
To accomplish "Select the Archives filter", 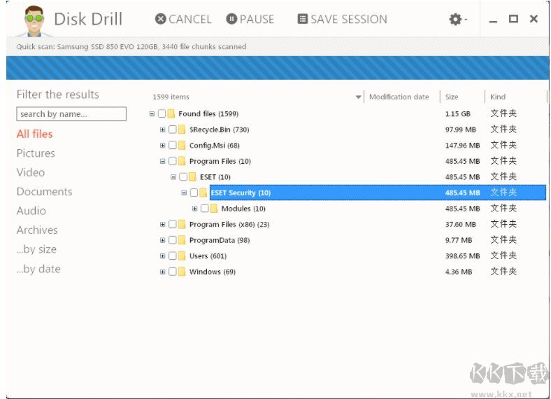I will click(x=37, y=230).
